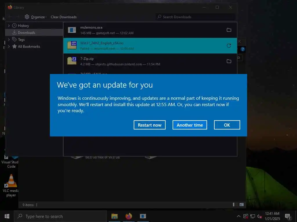Viewport: 297px width, 222px height.
Task: Open the Organize menu in Library
Action: pos(38,17)
